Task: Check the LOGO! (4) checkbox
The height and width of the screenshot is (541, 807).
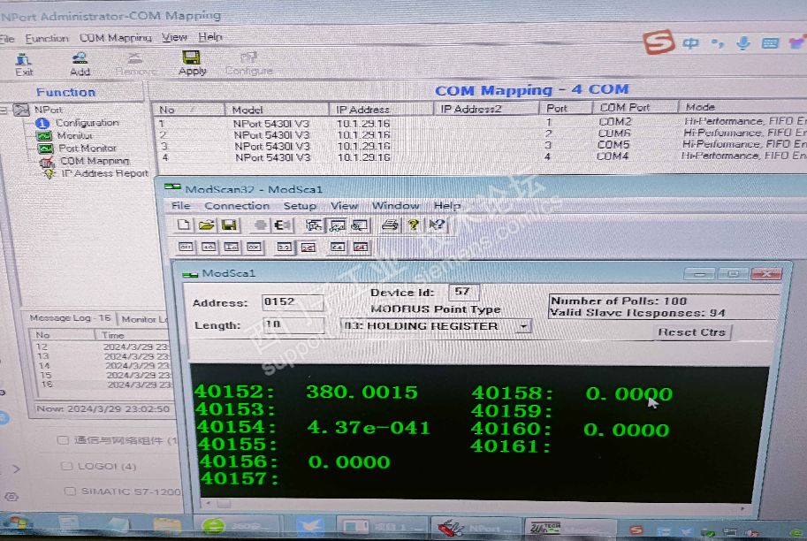Action: click(x=66, y=466)
